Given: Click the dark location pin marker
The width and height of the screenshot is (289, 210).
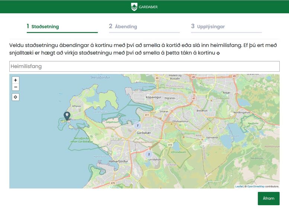Looking at the screenshot, I should [x=67, y=116].
